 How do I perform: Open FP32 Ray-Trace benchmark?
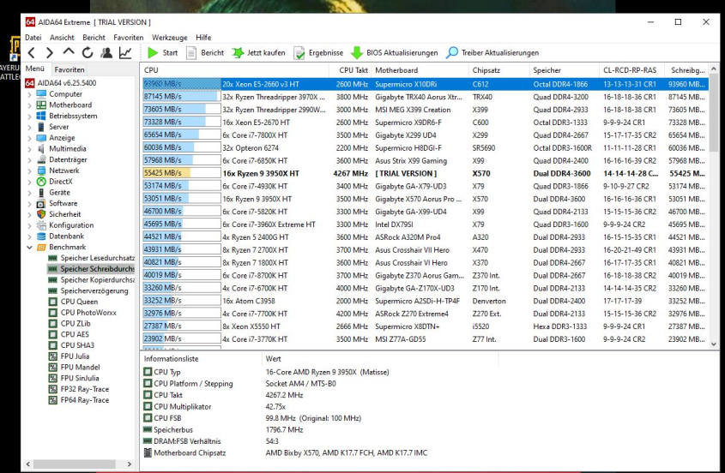coord(79,389)
